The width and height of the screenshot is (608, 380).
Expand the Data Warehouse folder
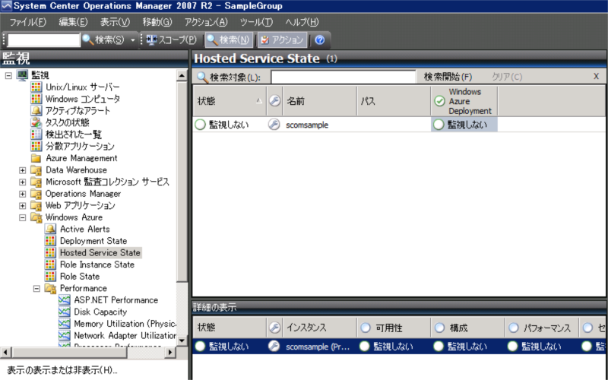(23, 170)
